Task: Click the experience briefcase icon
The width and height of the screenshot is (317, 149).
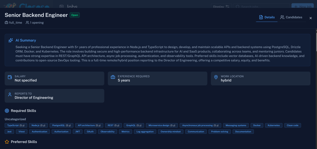Action: coord(113,77)
